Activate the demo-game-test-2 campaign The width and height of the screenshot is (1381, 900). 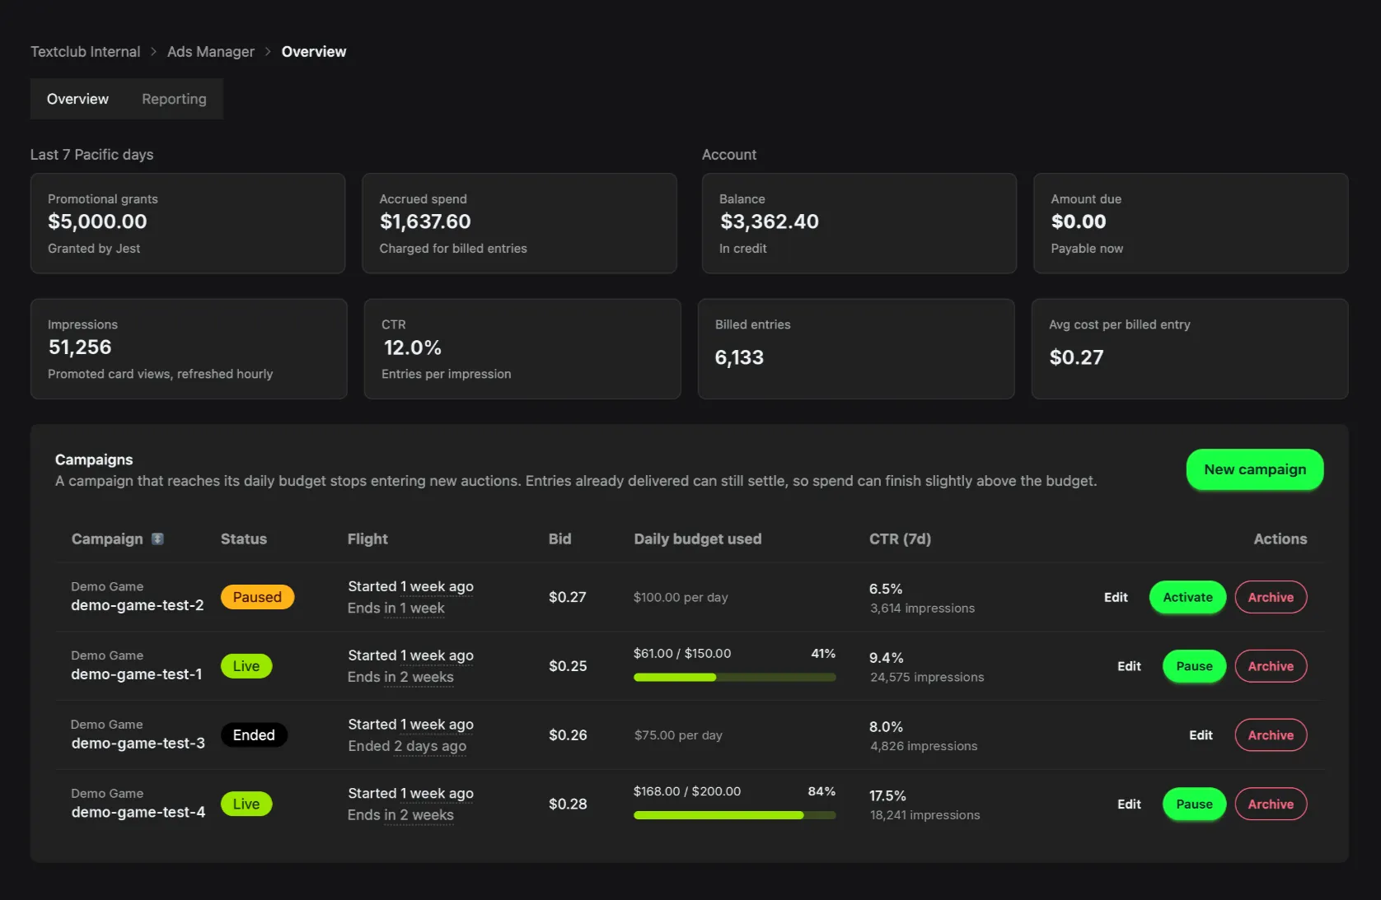coord(1187,597)
